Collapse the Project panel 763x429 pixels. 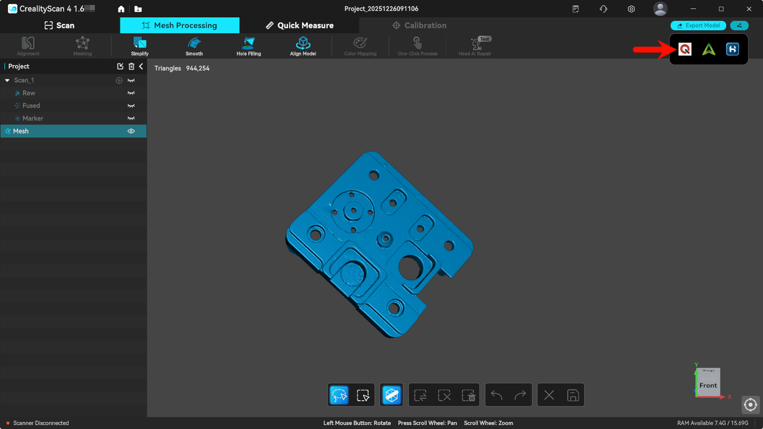141,66
